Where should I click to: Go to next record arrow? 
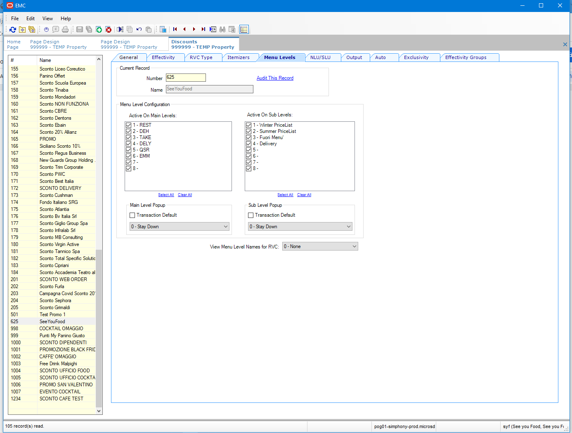point(194,29)
